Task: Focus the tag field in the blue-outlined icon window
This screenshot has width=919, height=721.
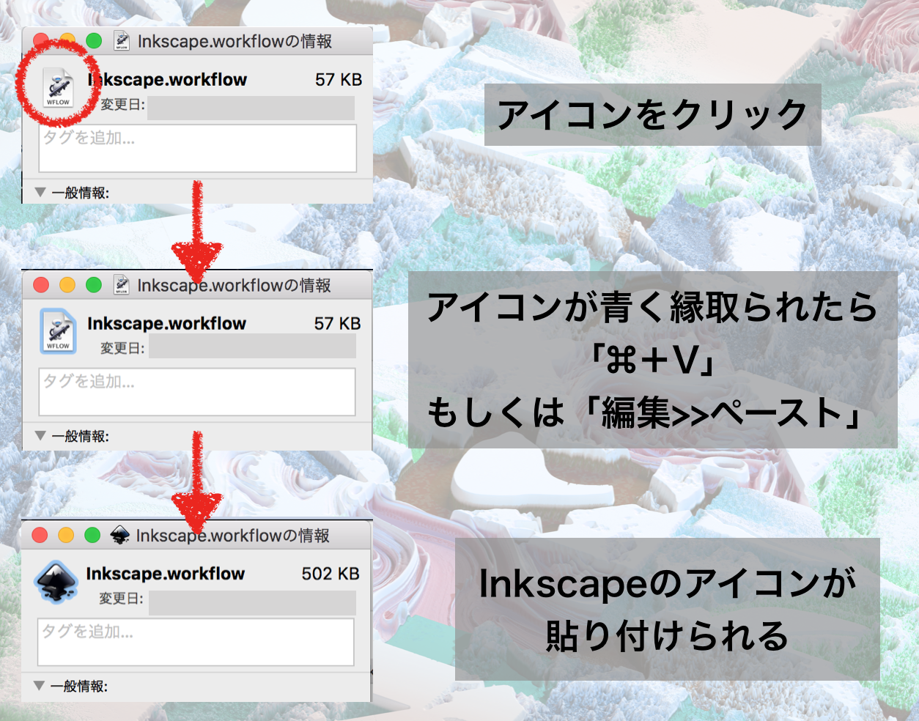Action: click(x=197, y=391)
